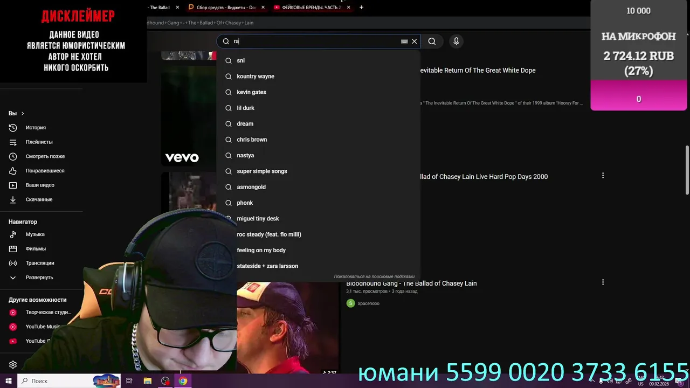Open the 2:37 video thumbnail
690x388 pixels.
coord(288,328)
